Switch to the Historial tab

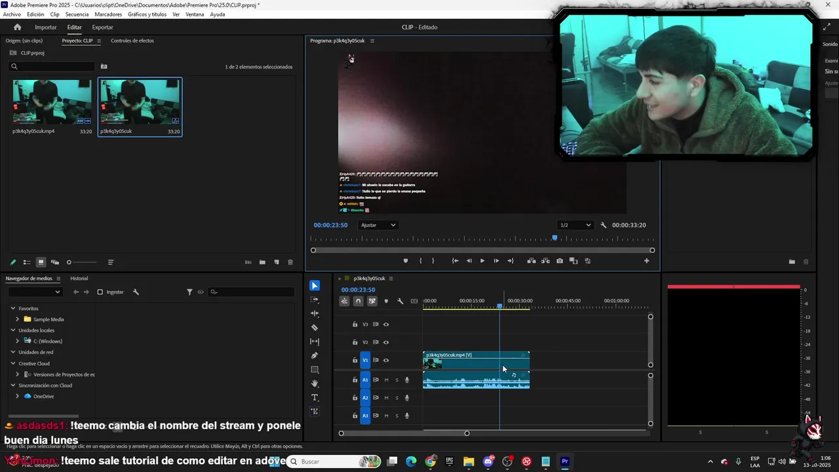[79, 279]
